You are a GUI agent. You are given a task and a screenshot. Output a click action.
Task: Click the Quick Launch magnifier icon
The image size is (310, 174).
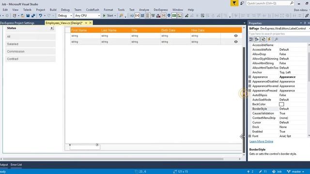292,3
